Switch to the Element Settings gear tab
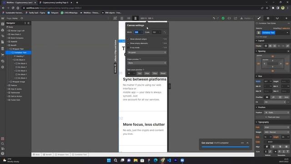291x164 pixels. click(268, 18)
